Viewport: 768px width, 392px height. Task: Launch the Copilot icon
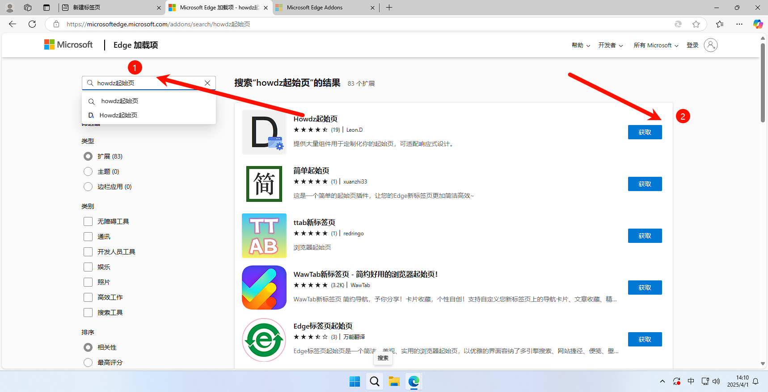point(758,24)
